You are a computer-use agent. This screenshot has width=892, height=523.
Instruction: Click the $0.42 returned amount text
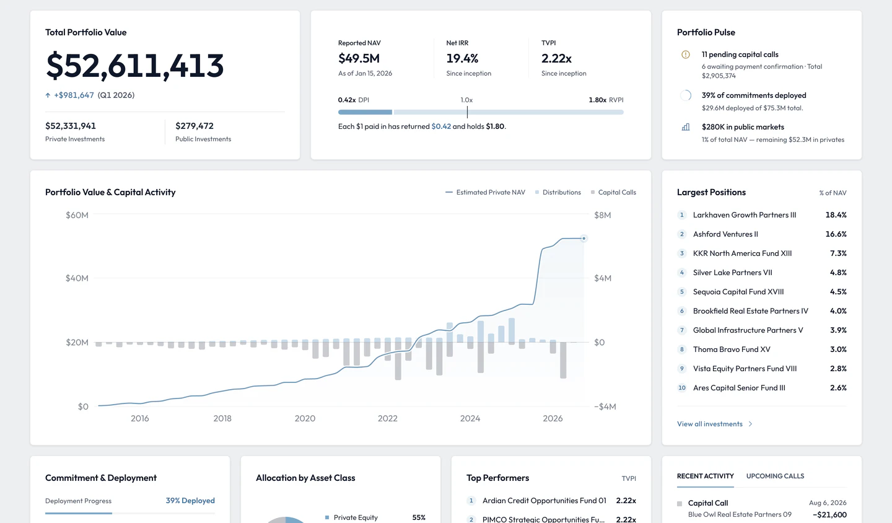(441, 126)
